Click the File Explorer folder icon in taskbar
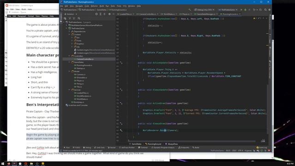This screenshot has height=166, width=295. click(31, 164)
